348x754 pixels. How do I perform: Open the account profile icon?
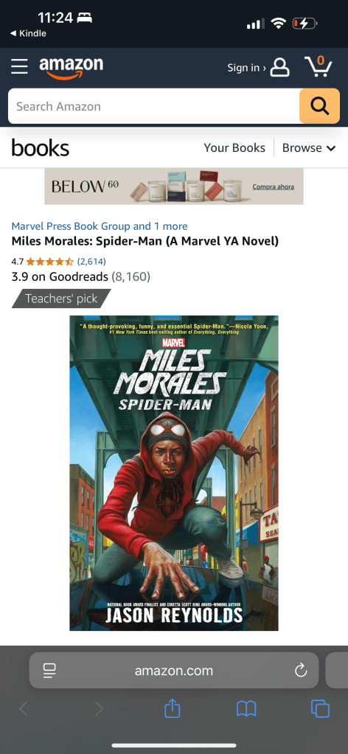[279, 67]
